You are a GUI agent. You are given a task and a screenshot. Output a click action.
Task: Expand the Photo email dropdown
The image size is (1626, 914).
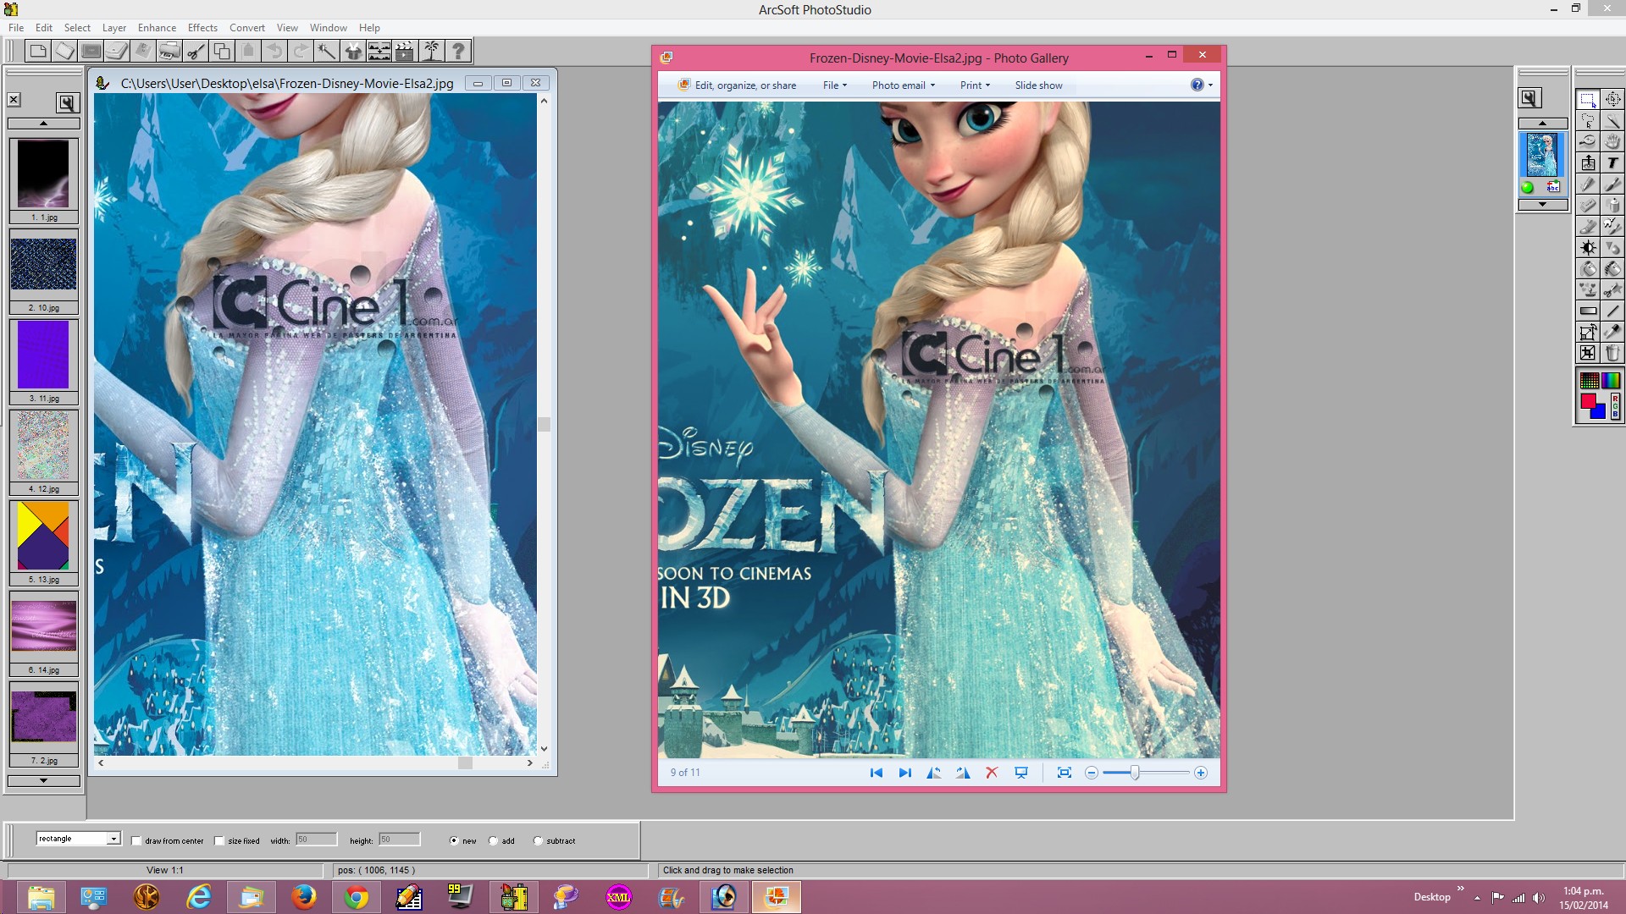point(904,85)
